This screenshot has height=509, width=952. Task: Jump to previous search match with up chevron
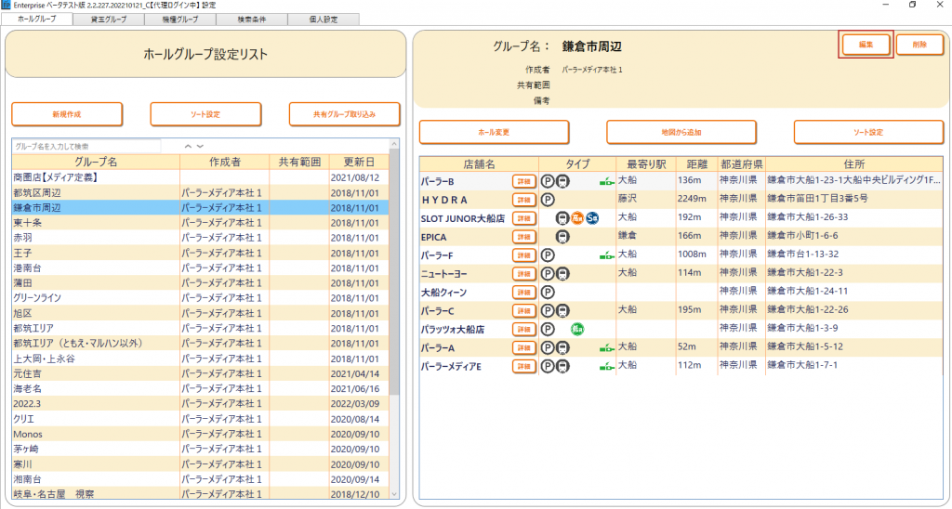point(188,146)
